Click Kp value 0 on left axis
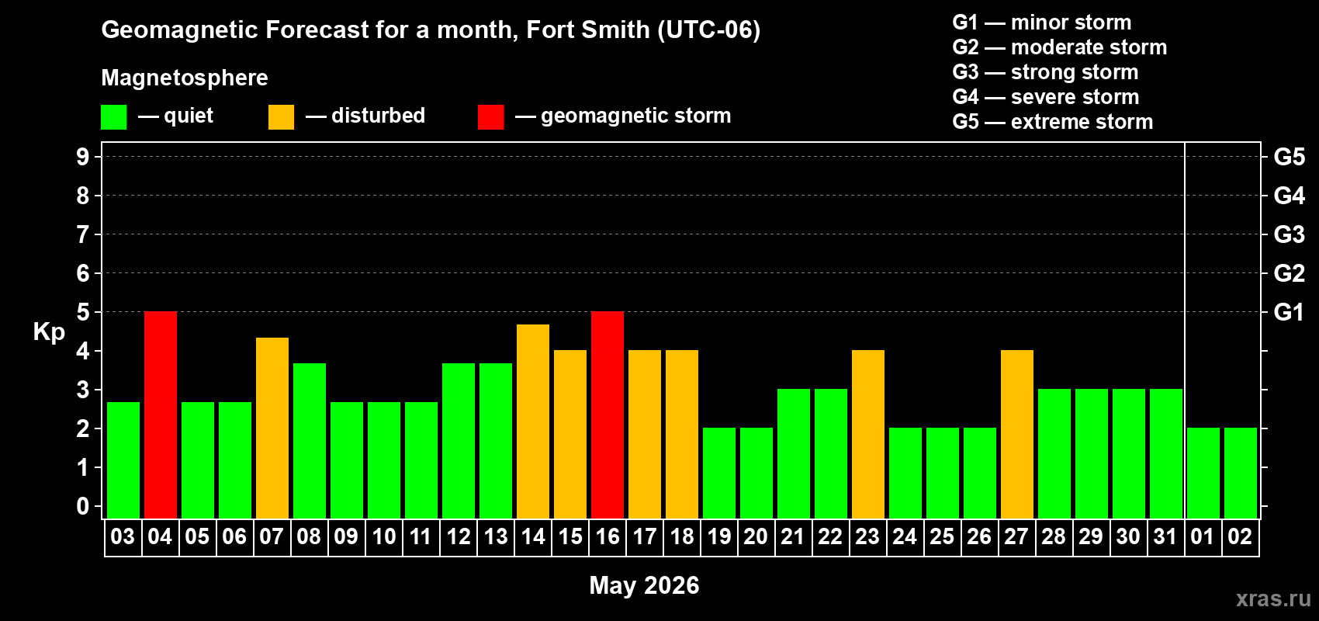 [83, 506]
